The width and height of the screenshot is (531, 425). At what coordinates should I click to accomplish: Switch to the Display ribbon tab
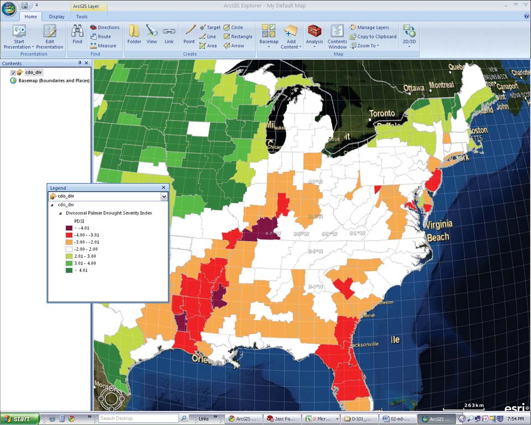coord(56,17)
